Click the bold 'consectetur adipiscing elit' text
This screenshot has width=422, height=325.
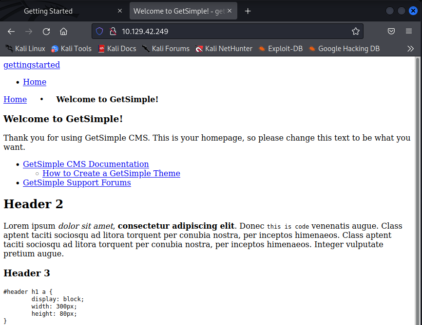[176, 226]
